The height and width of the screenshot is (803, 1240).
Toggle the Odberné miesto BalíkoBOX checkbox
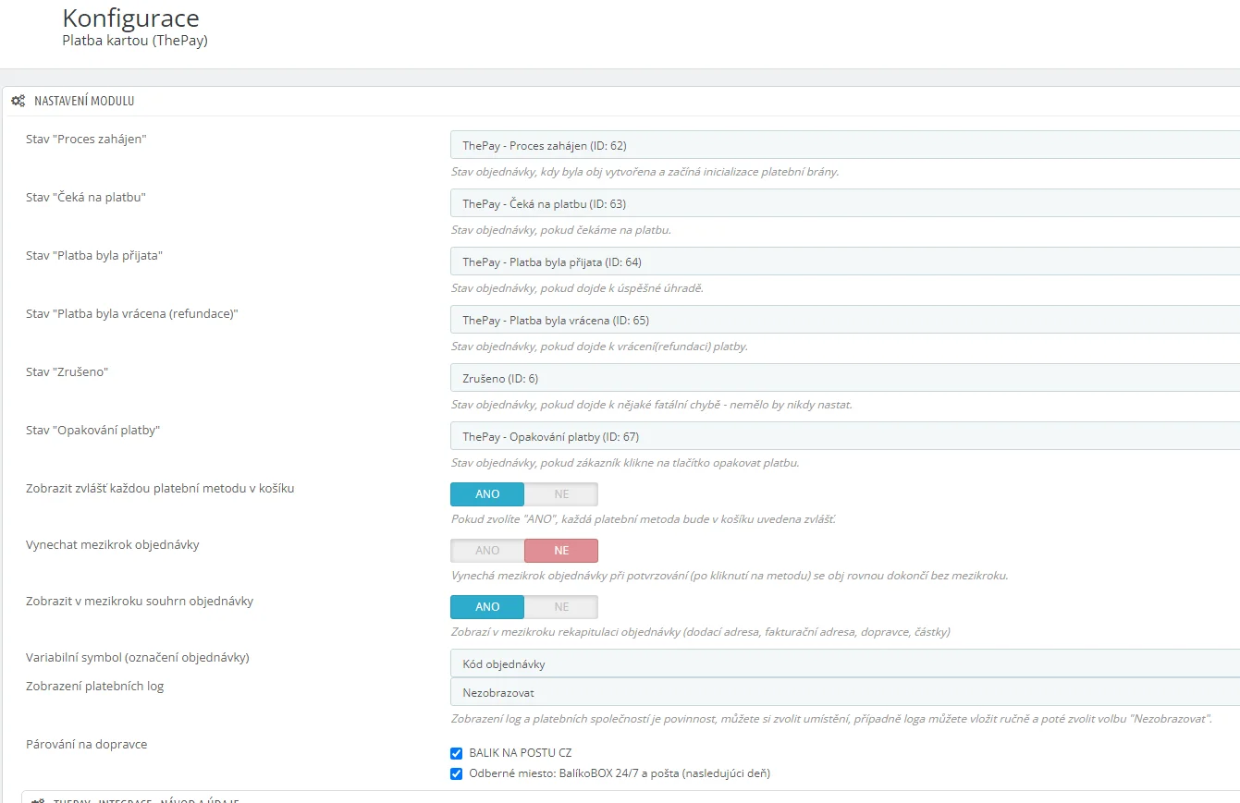click(x=456, y=773)
